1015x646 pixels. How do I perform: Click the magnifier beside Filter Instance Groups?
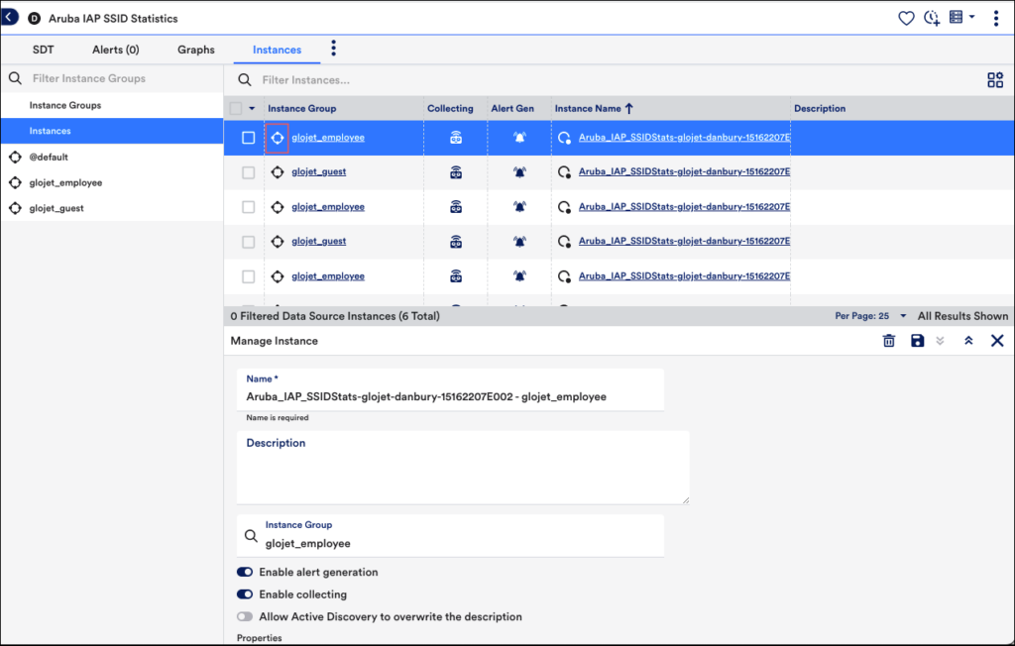pyautogui.click(x=15, y=78)
